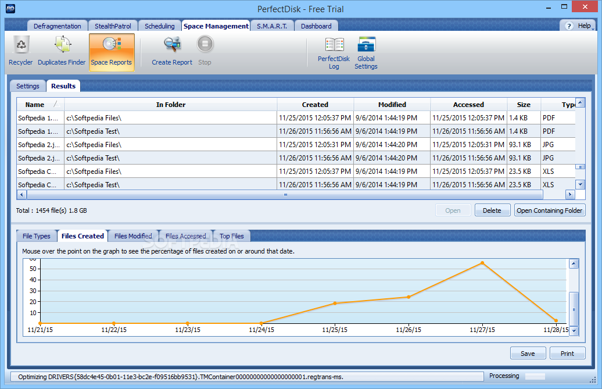Click the file list scroll-up arrow
The width and height of the screenshot is (602, 389).
click(x=580, y=102)
